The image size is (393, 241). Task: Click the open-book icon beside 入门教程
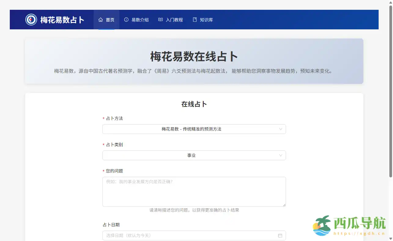click(x=161, y=20)
